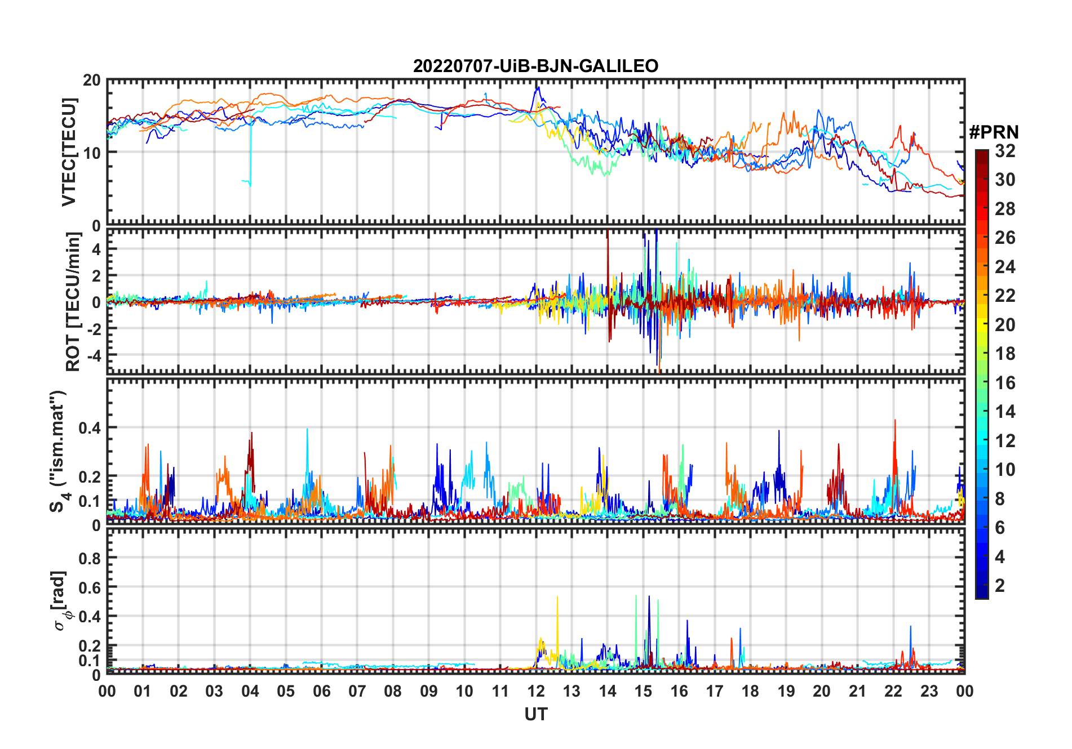The image size is (1072, 749).
Task: Click the sigma phi [rad] axis label
Action: click(x=60, y=600)
